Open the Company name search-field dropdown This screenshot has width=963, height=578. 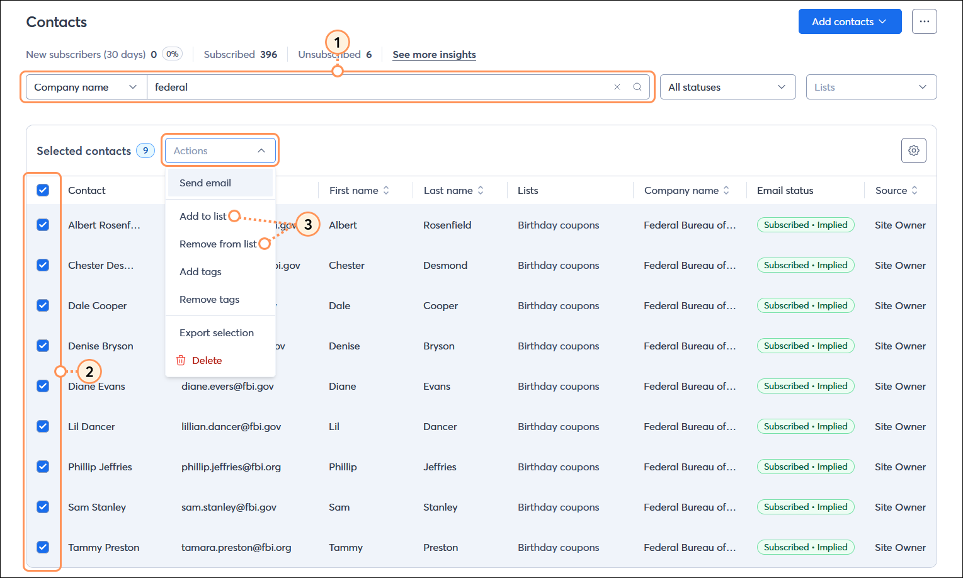(x=86, y=87)
